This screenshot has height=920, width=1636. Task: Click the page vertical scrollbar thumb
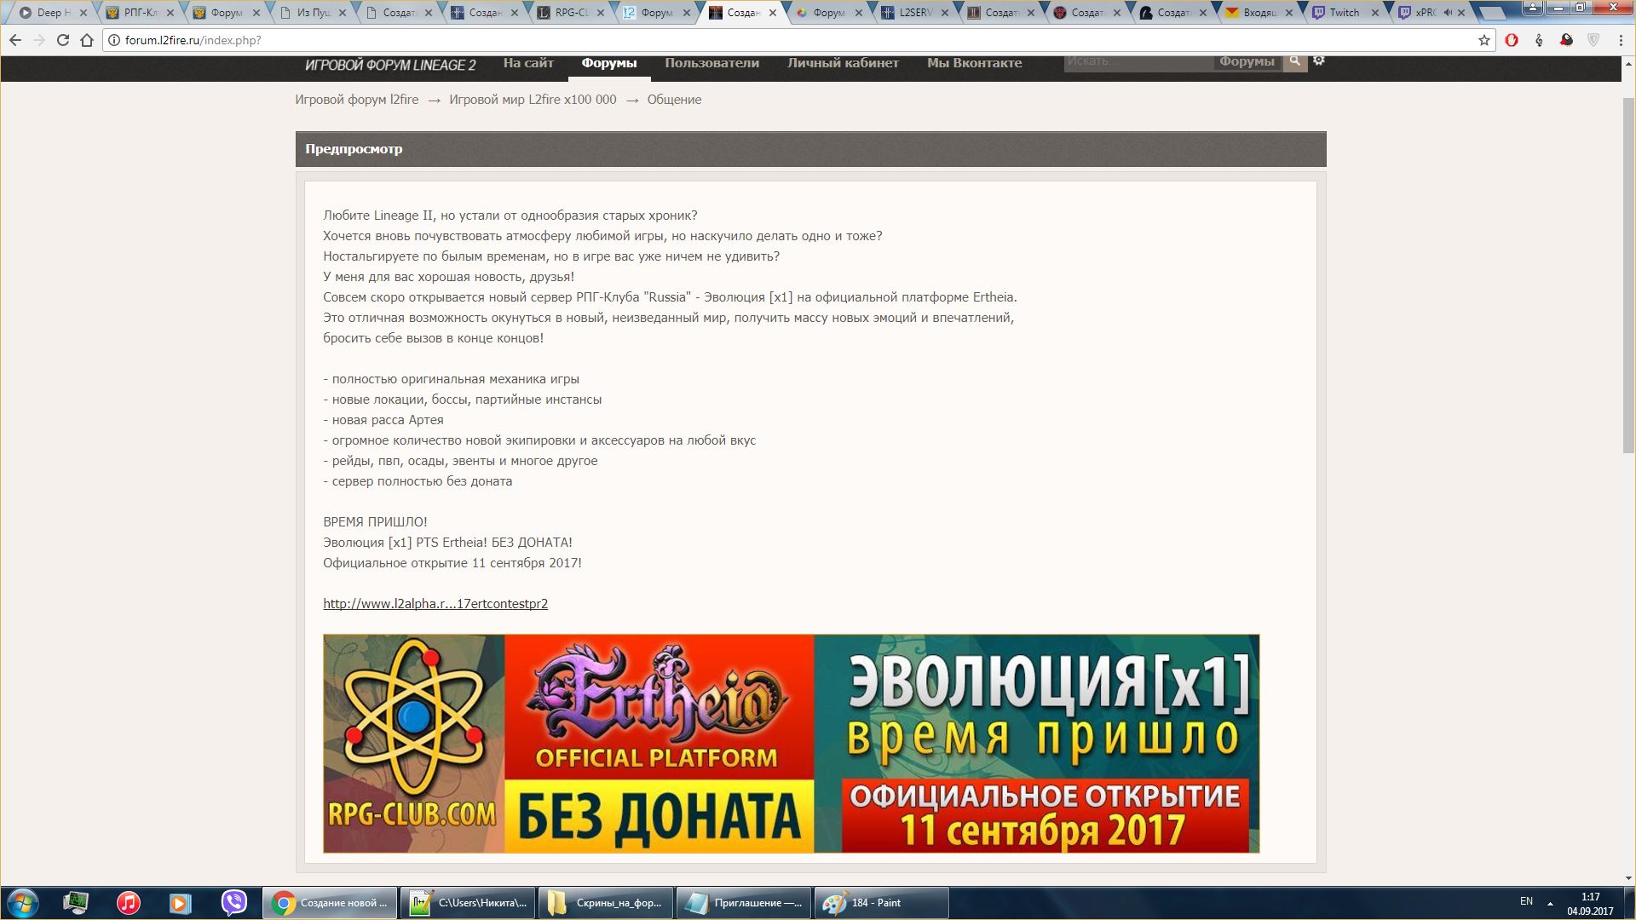[x=1628, y=275]
